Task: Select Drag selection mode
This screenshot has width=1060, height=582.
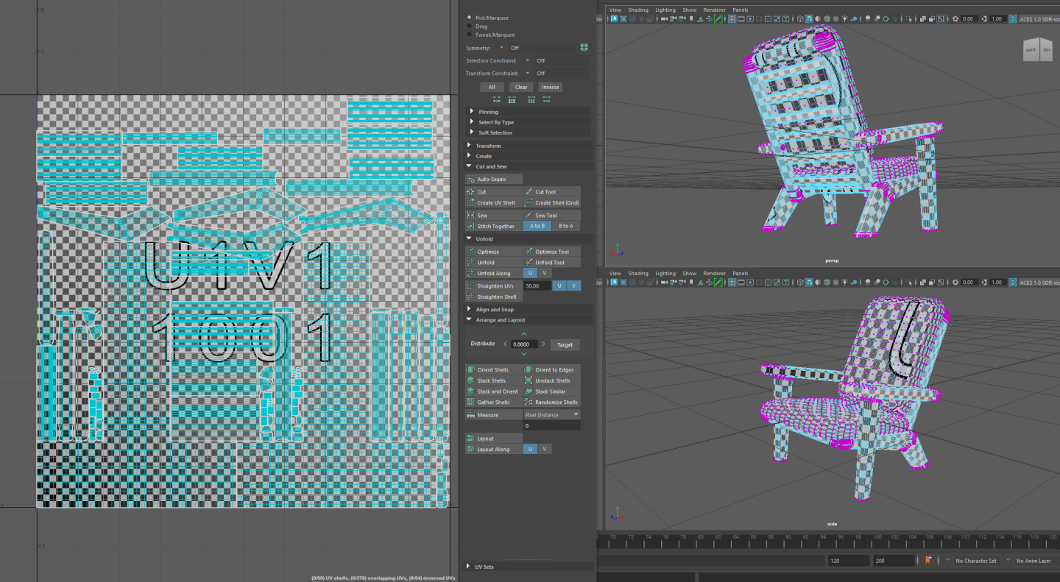Action: 470,26
